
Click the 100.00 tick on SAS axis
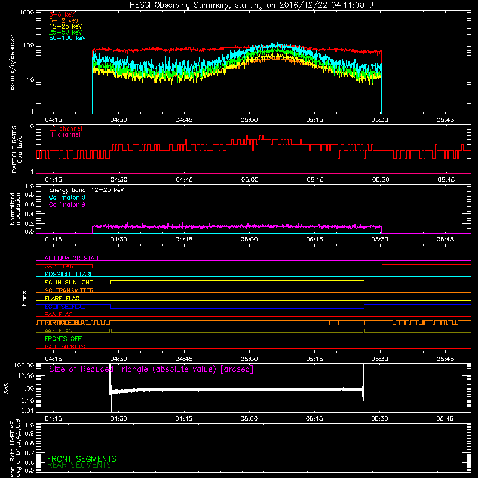pos(24,366)
